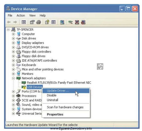Click the Ports (COM & LPT) icon
Screen dimensions: 142x131
(18, 91)
